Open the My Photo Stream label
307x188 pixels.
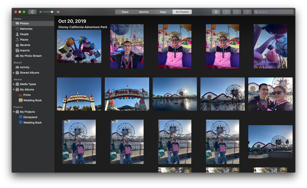[31, 56]
